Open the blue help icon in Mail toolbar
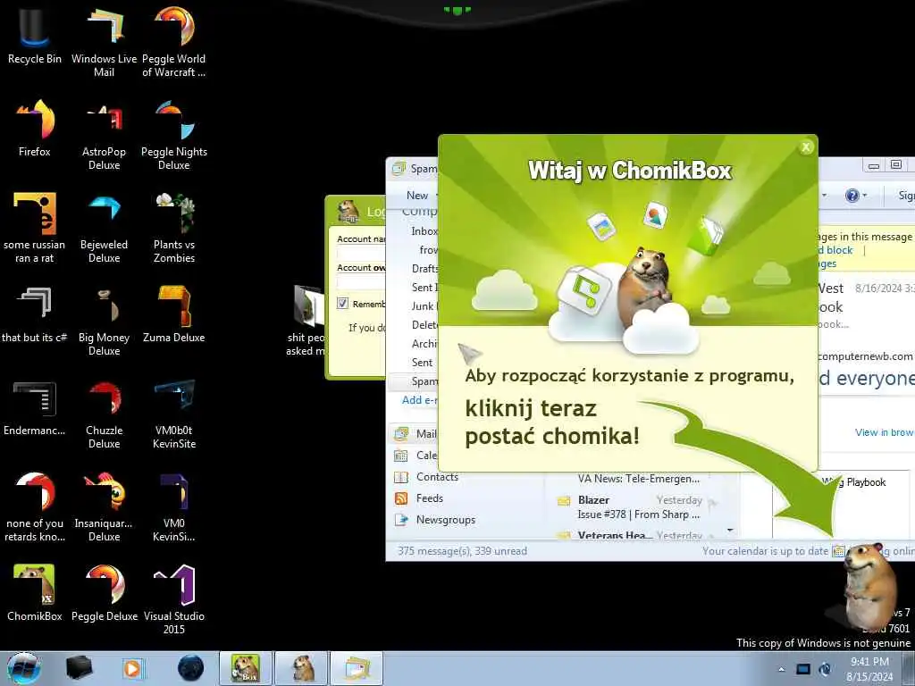The image size is (915, 686). [x=852, y=196]
